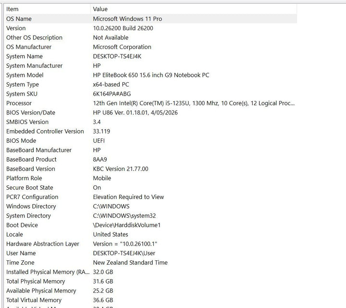Click value Version = "10.0.26100.1"
The image size is (346, 308).
[125, 244]
